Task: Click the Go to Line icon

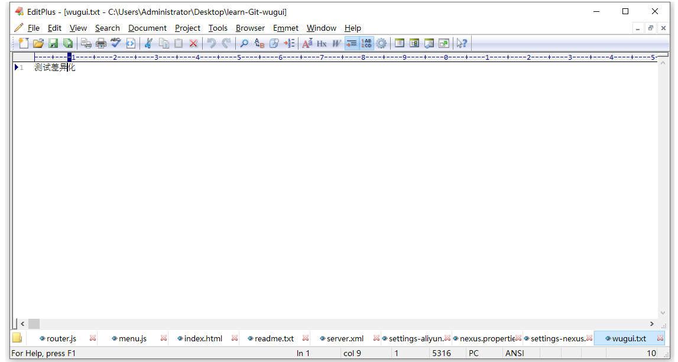Action: pos(289,43)
